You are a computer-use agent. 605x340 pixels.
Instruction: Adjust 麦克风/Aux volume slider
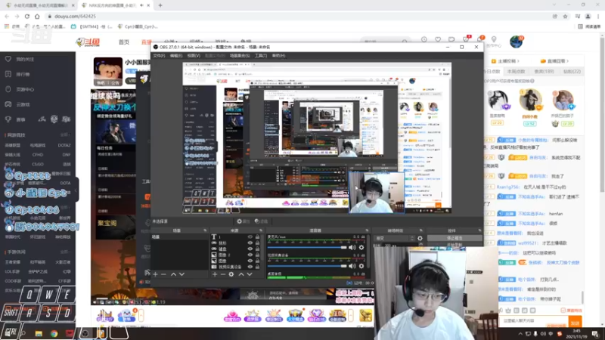point(307,248)
